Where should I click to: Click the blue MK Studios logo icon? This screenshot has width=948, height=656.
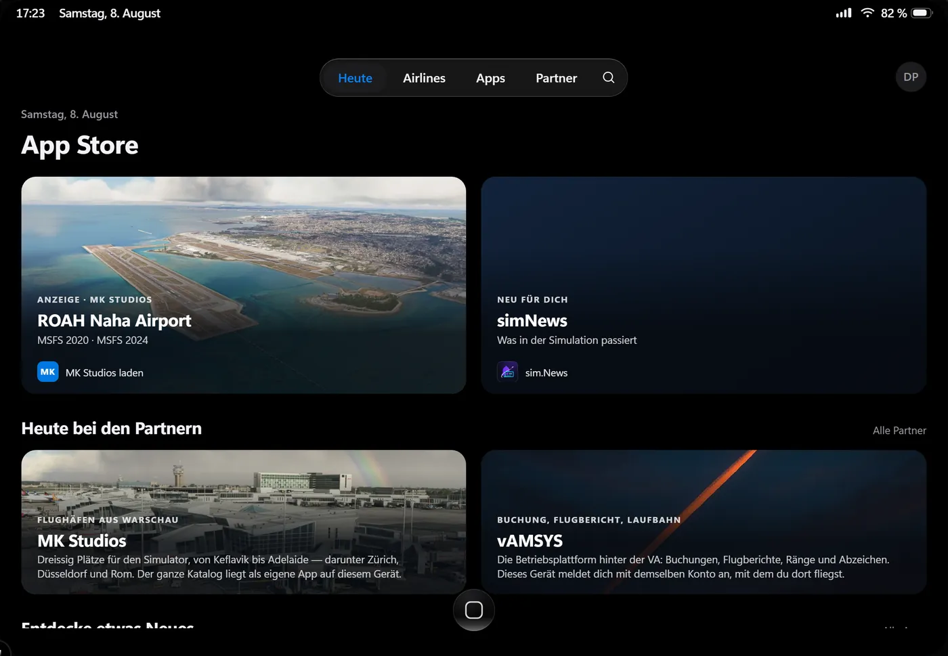click(x=48, y=372)
